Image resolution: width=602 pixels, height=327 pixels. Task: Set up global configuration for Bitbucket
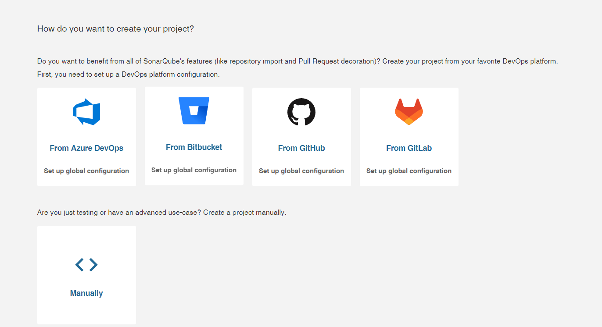pos(194,170)
